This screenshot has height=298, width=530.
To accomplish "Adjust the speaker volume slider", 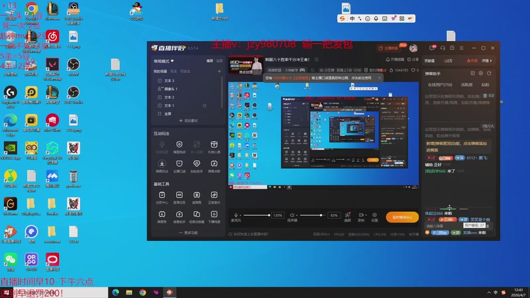I will (313, 215).
